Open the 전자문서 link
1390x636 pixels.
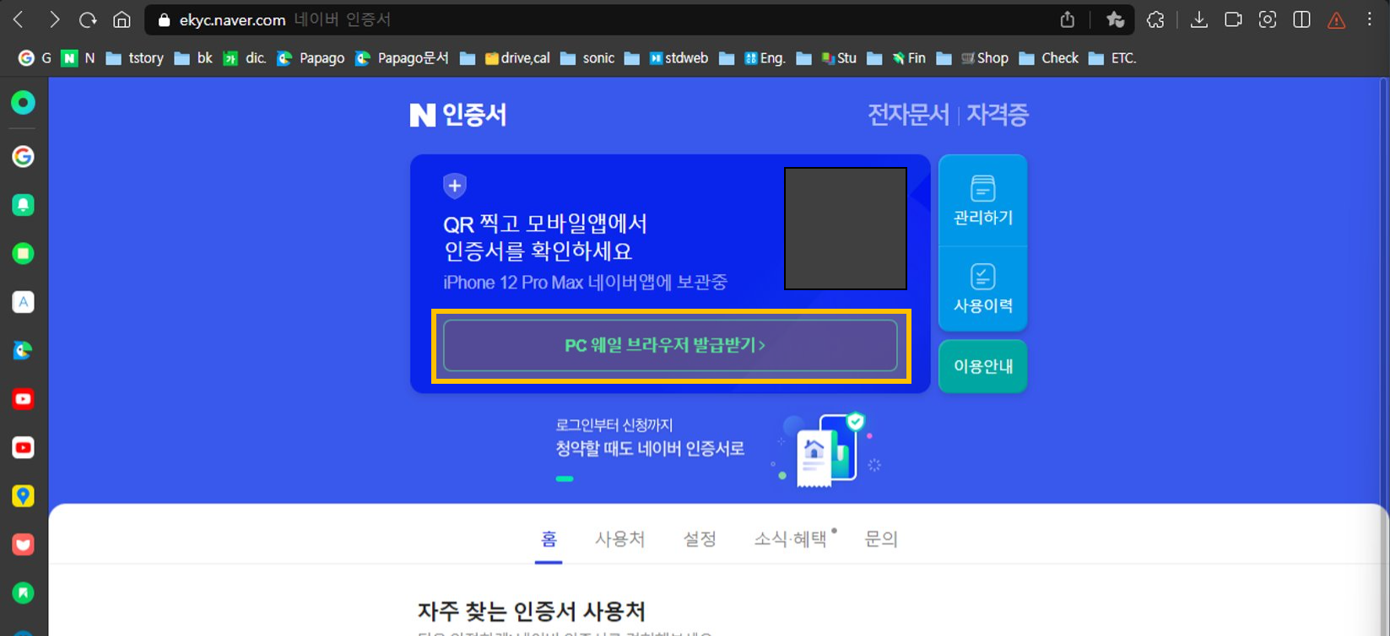pyautogui.click(x=908, y=115)
